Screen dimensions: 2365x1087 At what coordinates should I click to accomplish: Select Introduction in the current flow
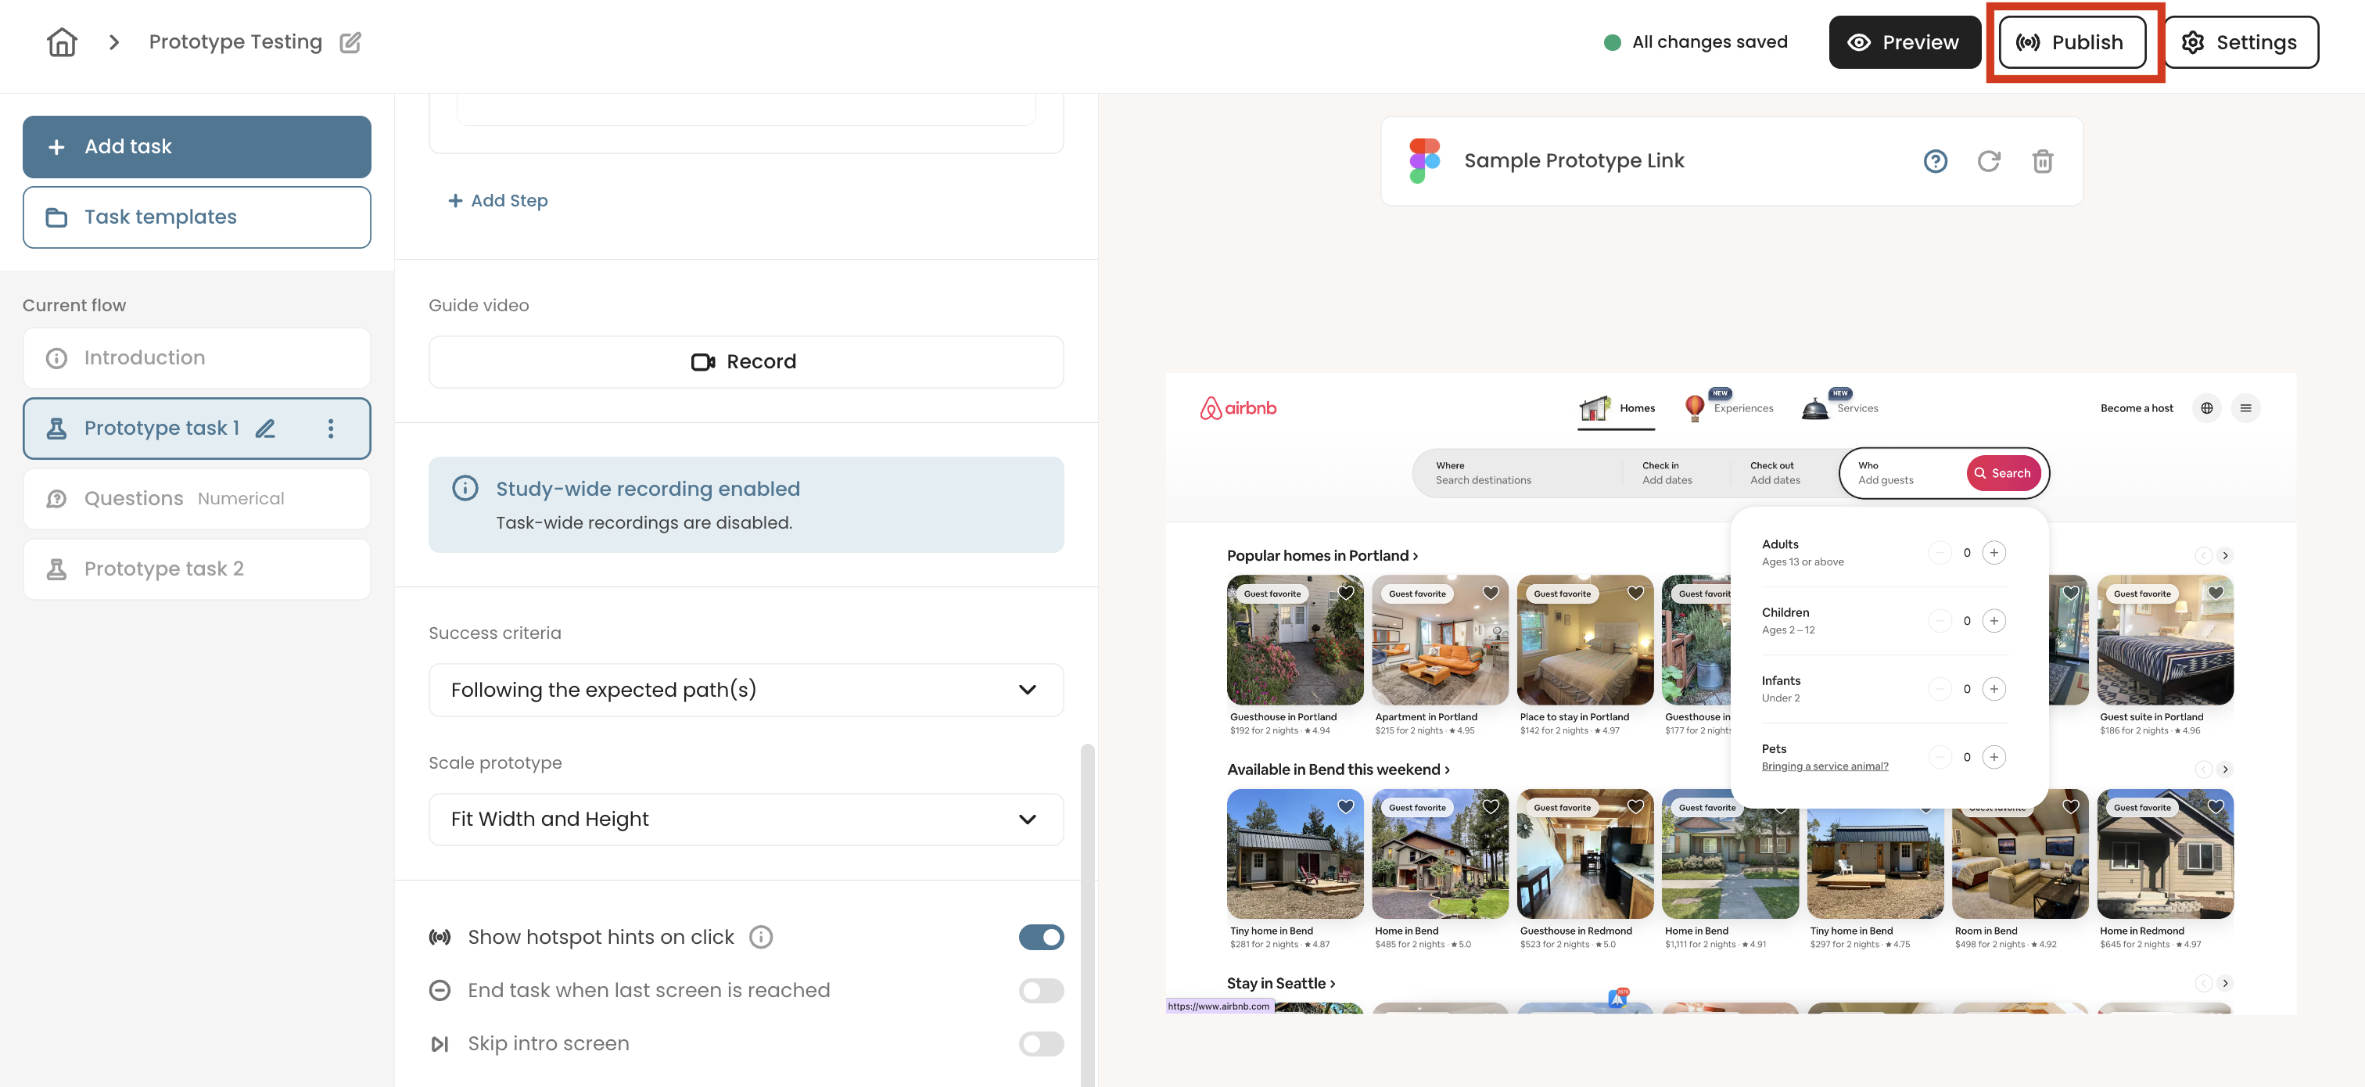point(196,358)
